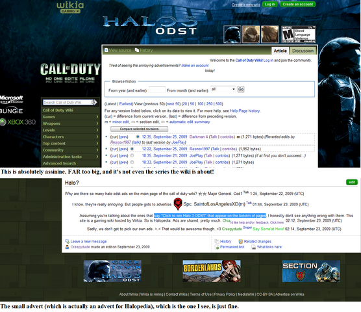Screen dimensions: 361x312
Task: Click the Make an account link
Action: coord(195,66)
